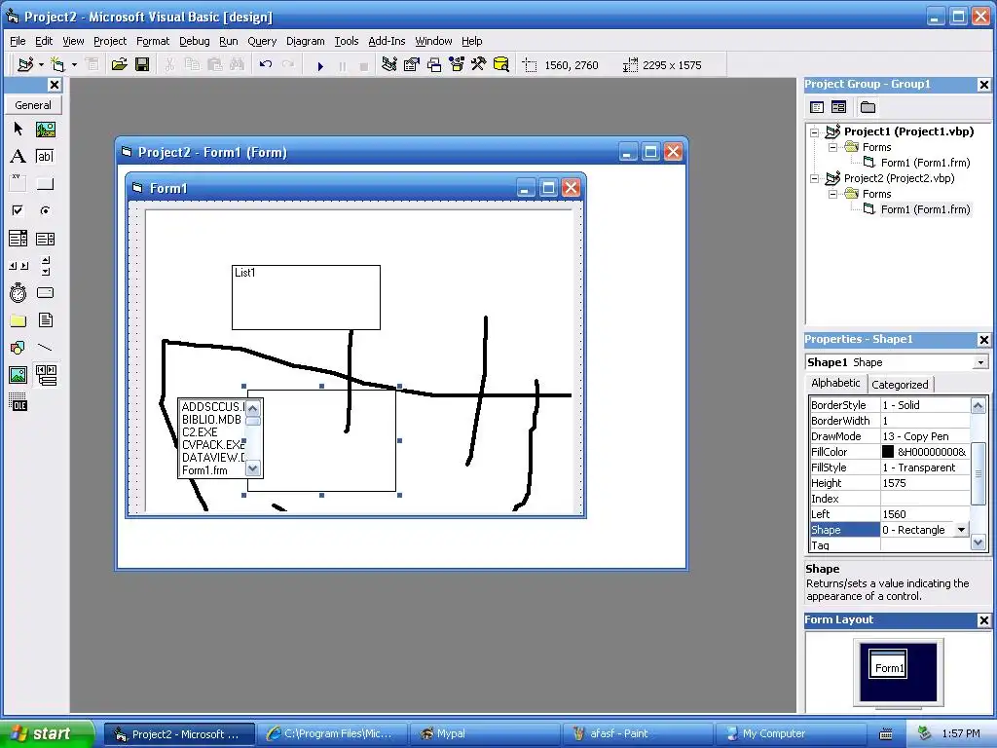The width and height of the screenshot is (997, 748).
Task: Select the HScrollBar tool in the toolbox
Action: 18,266
